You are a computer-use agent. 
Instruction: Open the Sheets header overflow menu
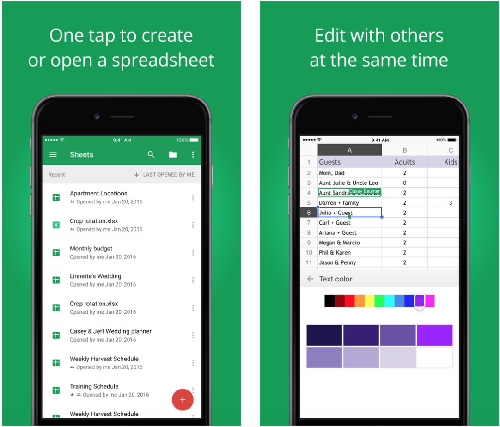coord(193,155)
